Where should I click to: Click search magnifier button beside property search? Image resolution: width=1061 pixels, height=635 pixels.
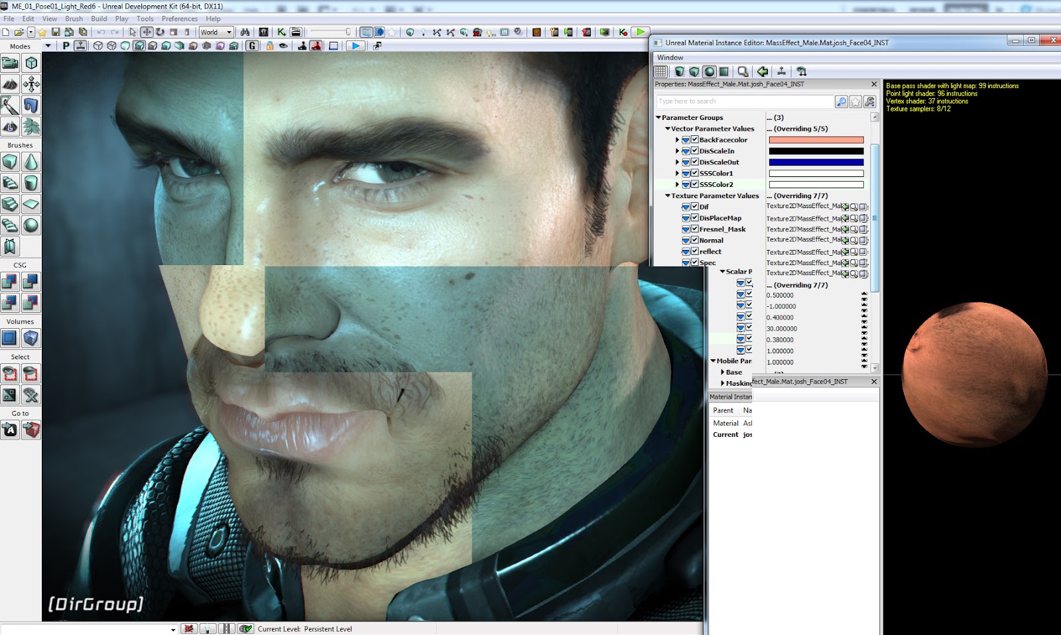tap(842, 101)
